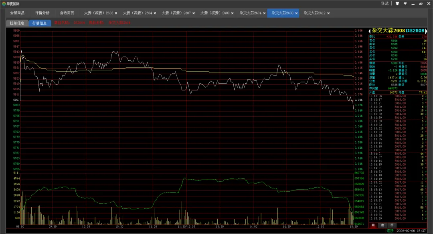Click the 登录 login link
The height and width of the screenshot is (234, 433).
click(x=384, y=4)
